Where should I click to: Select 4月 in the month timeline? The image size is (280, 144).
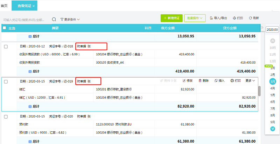click(273, 88)
